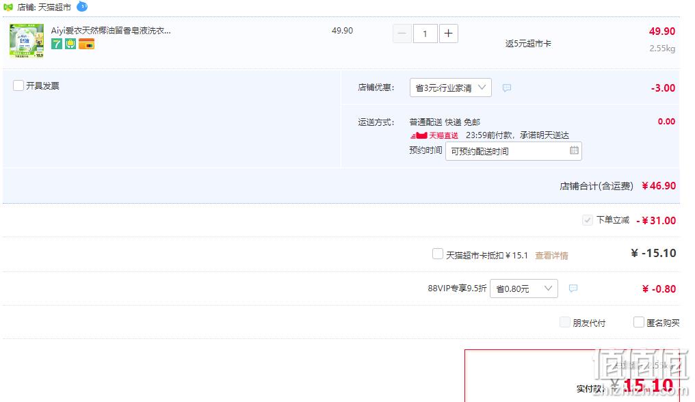Click the 实付款 payable amount label

click(590, 389)
